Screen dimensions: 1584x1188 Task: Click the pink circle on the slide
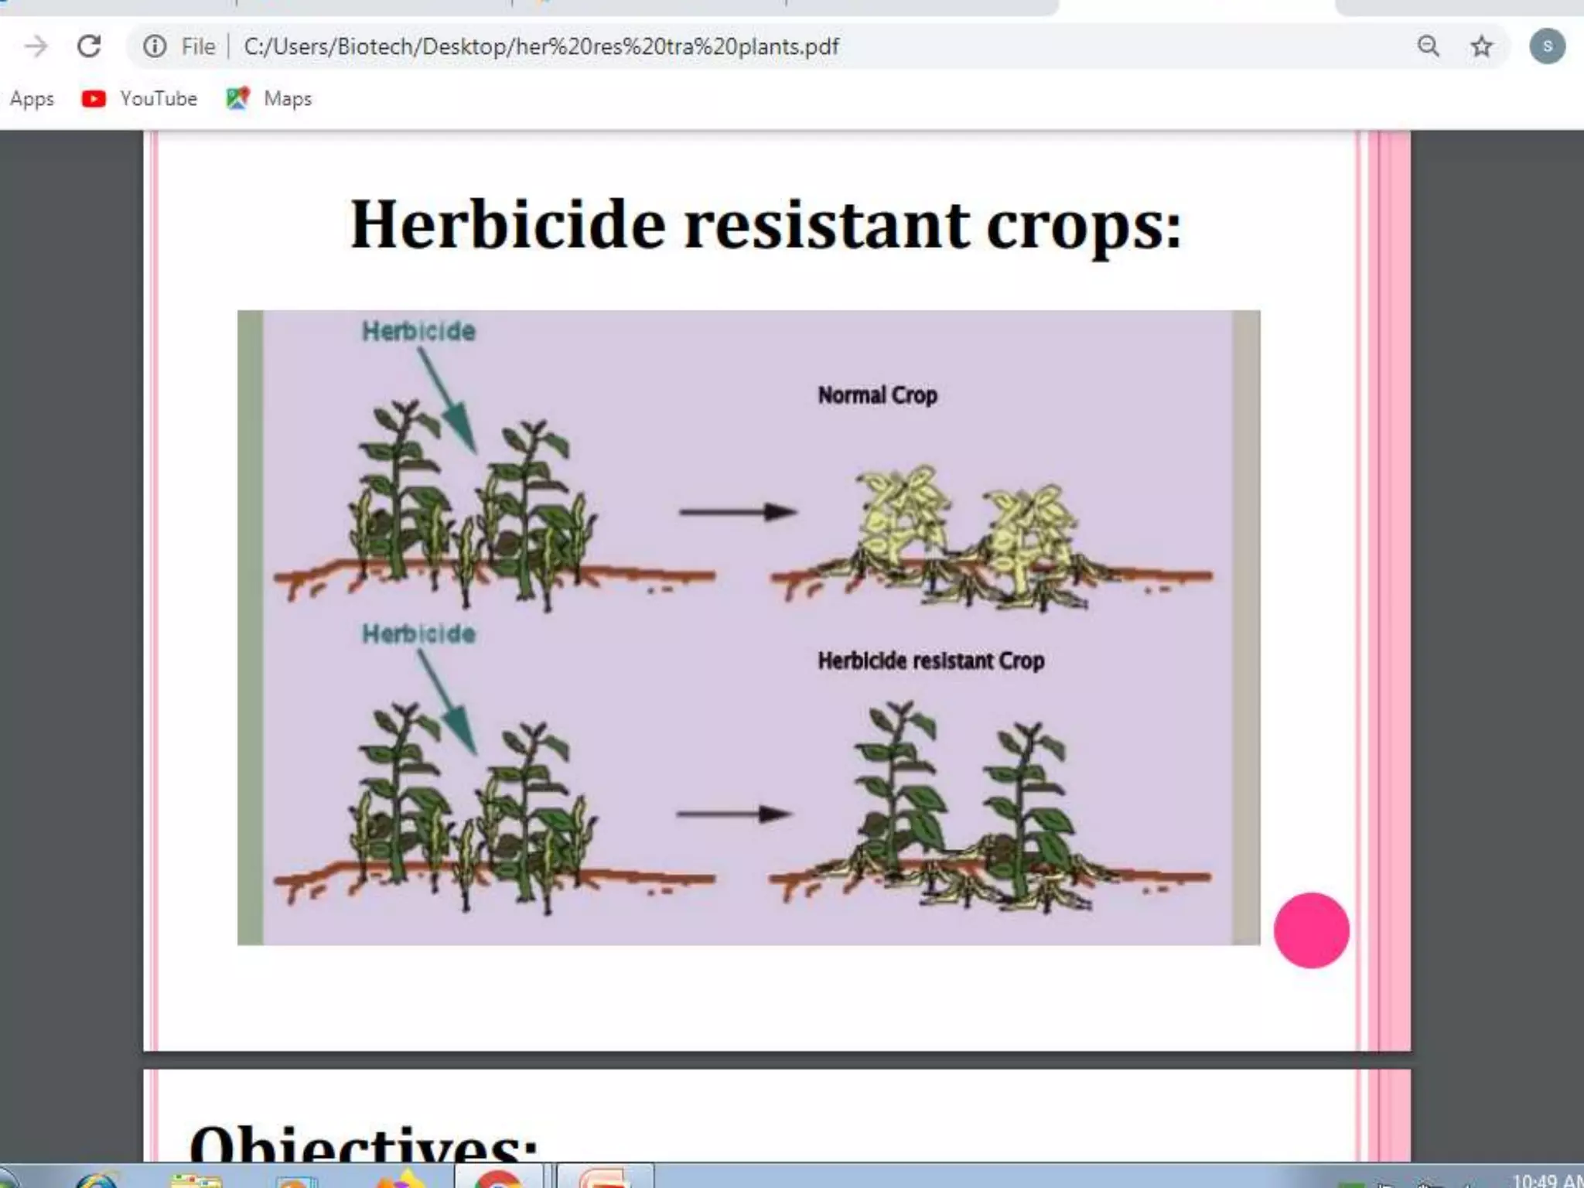1311,930
